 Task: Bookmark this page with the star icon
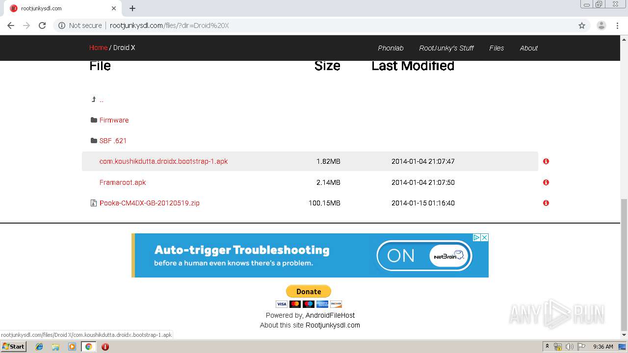coord(582,25)
